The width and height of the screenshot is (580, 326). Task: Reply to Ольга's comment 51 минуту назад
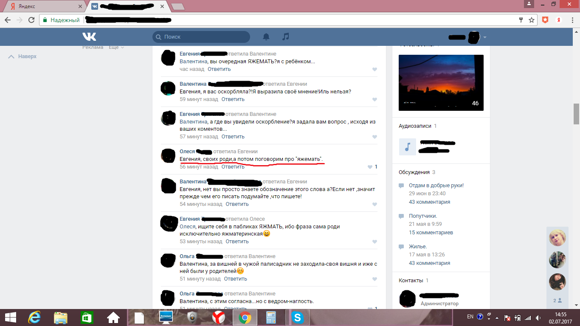click(x=235, y=279)
